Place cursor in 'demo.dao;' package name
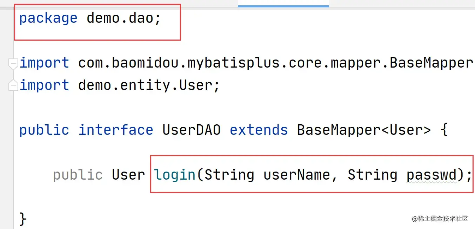Viewport: 475px width, 229px height. click(123, 18)
